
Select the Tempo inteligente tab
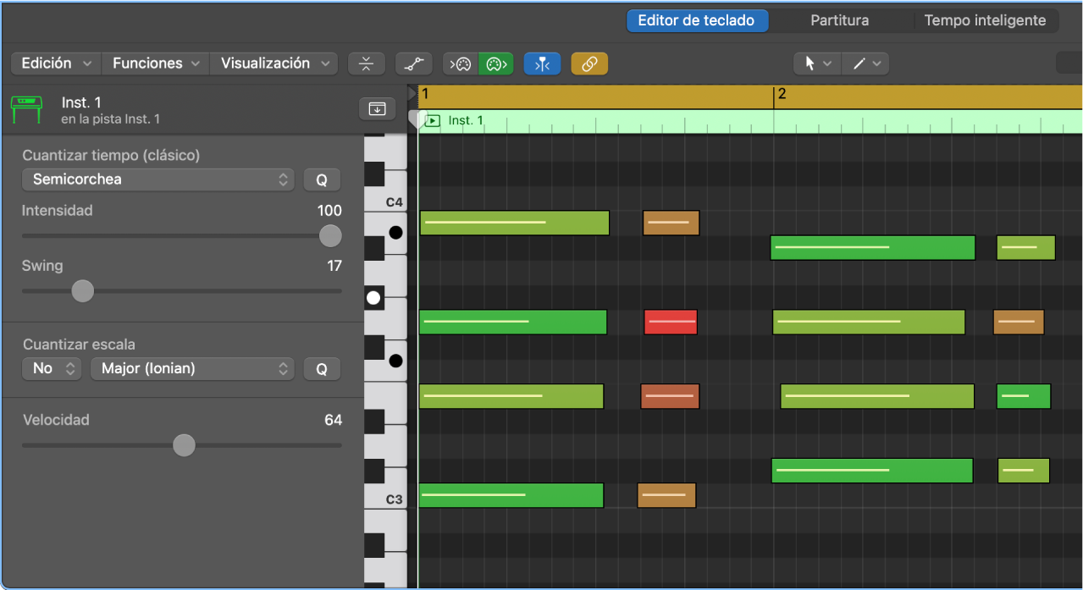point(986,19)
